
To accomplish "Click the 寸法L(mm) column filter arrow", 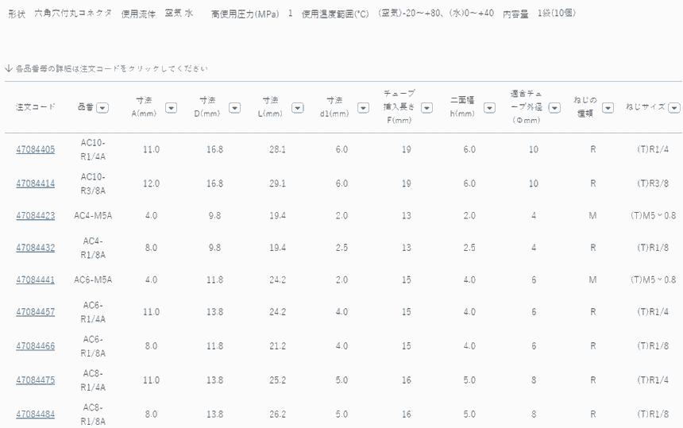I will click(x=297, y=108).
